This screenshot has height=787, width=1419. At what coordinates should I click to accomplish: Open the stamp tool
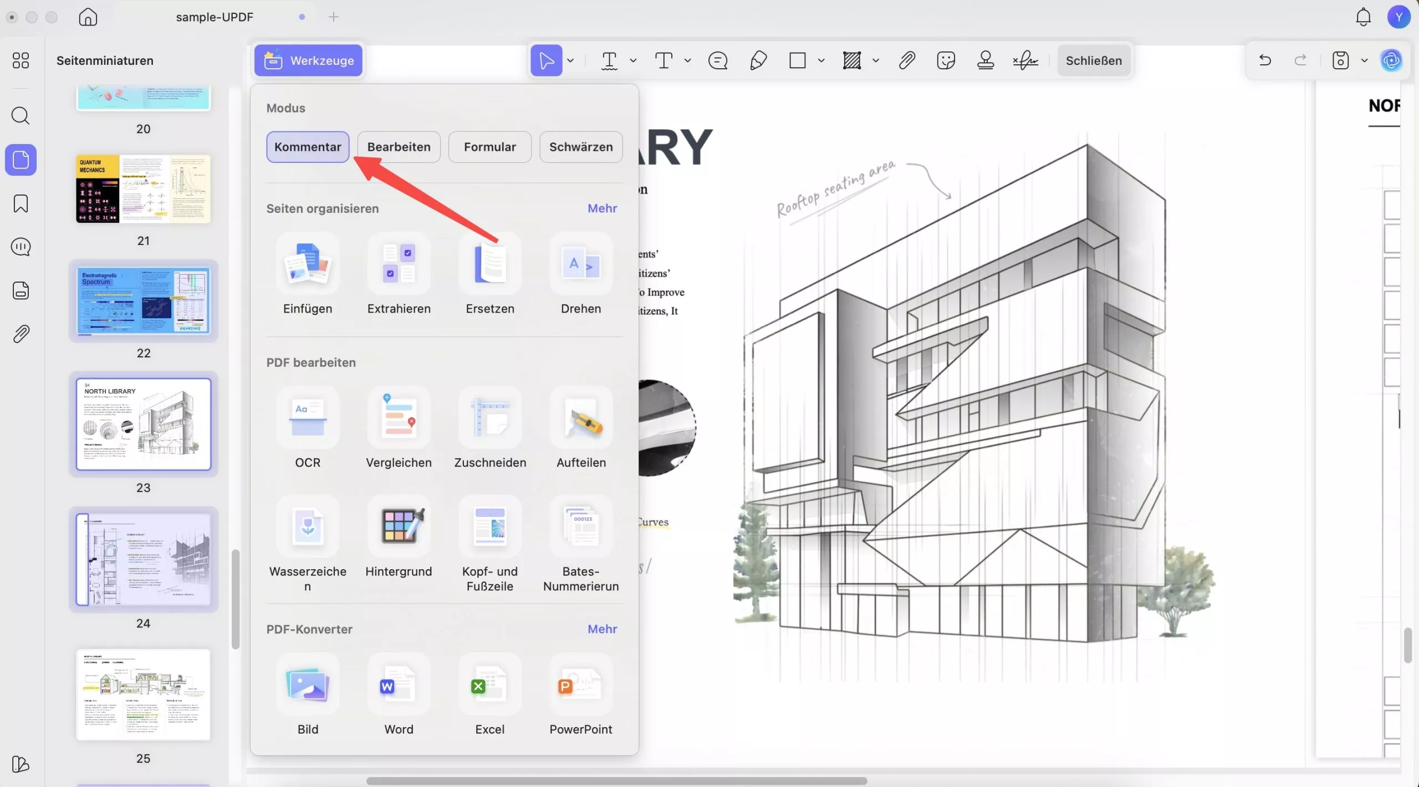coord(986,60)
